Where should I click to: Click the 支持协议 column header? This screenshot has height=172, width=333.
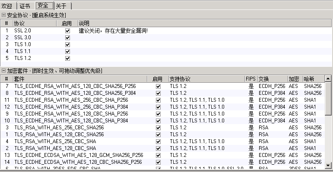tap(206, 79)
